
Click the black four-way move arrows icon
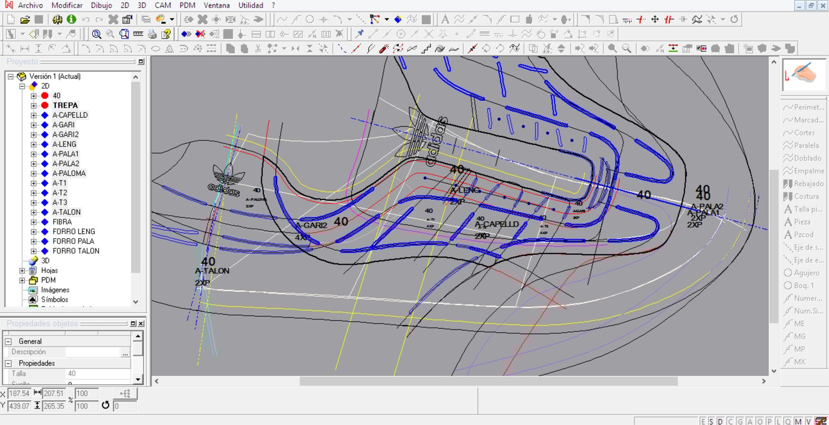pyautogui.click(x=655, y=19)
